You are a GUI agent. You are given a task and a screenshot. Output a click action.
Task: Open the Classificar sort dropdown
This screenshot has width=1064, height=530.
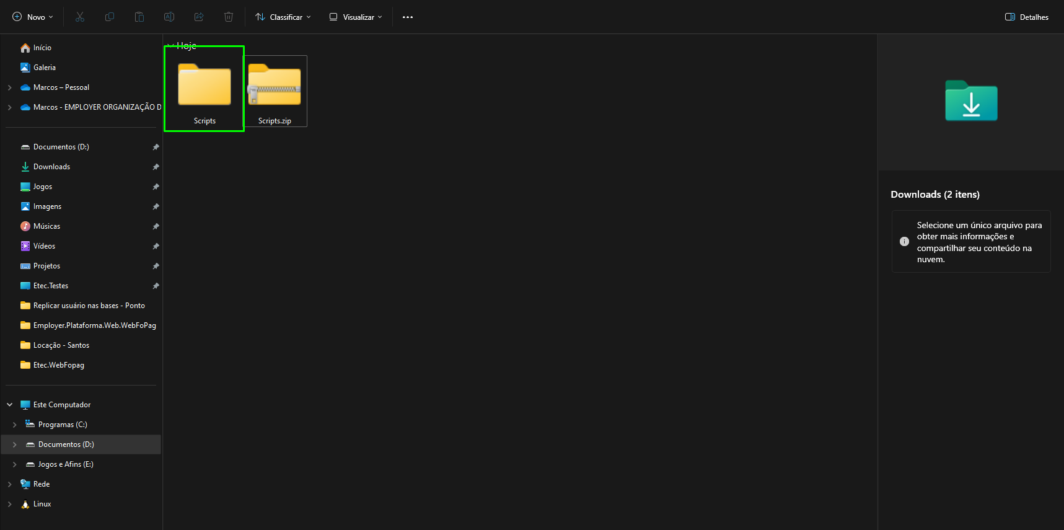pyautogui.click(x=283, y=17)
